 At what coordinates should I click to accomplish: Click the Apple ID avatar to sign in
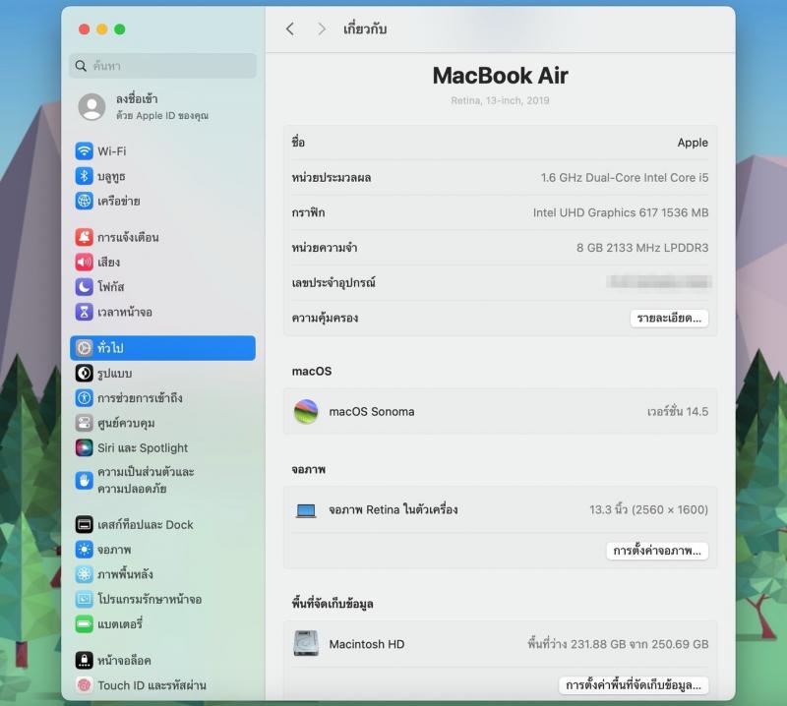(91, 106)
